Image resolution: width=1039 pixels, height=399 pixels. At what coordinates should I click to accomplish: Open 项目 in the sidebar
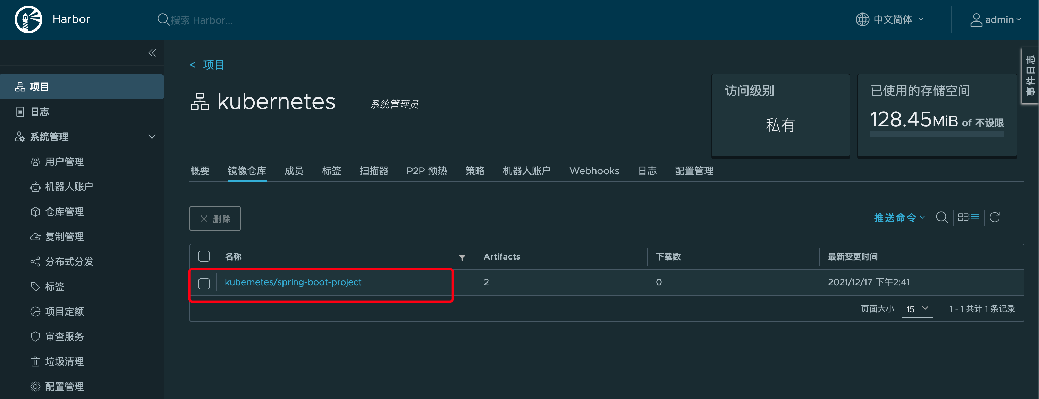(x=82, y=87)
